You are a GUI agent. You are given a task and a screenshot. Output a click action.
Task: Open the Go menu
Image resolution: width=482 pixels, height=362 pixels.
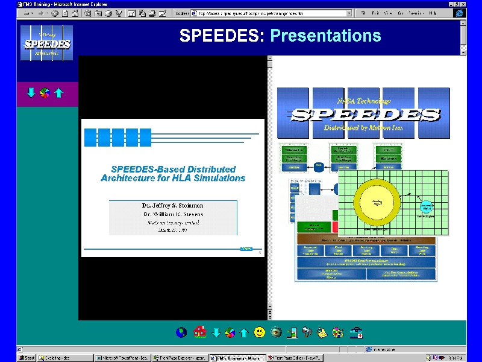[400, 13]
